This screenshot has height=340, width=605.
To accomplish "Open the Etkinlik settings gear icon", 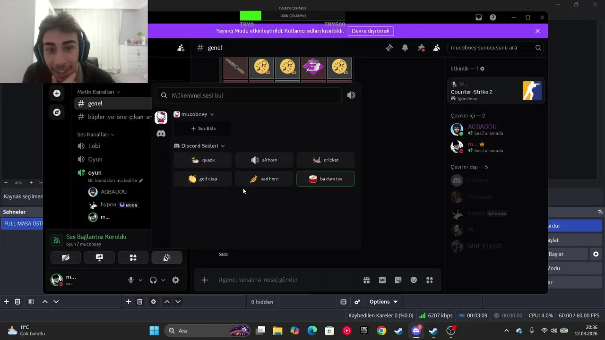I will pyautogui.click(x=482, y=69).
